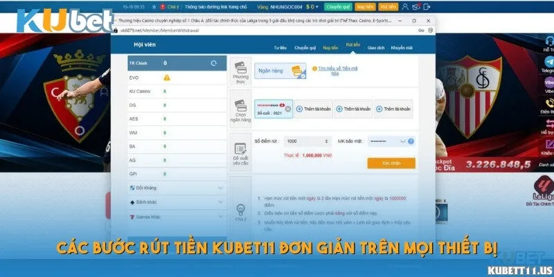Expand the Games khác section

pos(177,217)
